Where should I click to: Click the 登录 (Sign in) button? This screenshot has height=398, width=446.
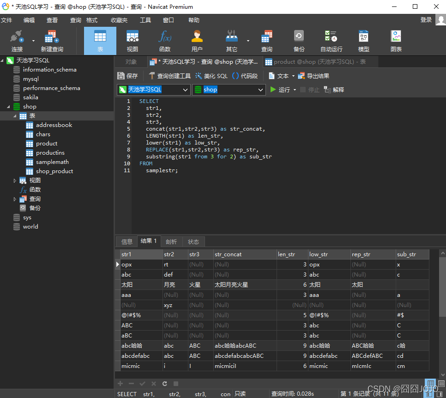426,20
